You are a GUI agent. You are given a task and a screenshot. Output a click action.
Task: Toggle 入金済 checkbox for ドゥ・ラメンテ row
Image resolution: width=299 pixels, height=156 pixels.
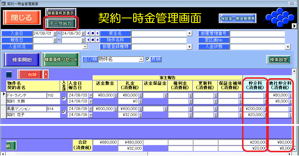(x=64, y=98)
